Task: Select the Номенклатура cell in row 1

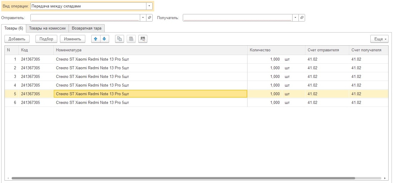Action: [x=151, y=59]
